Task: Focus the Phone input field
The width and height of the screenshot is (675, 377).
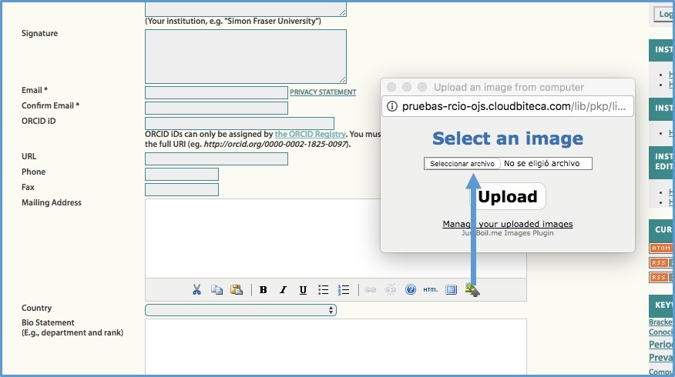Action: tap(182, 174)
